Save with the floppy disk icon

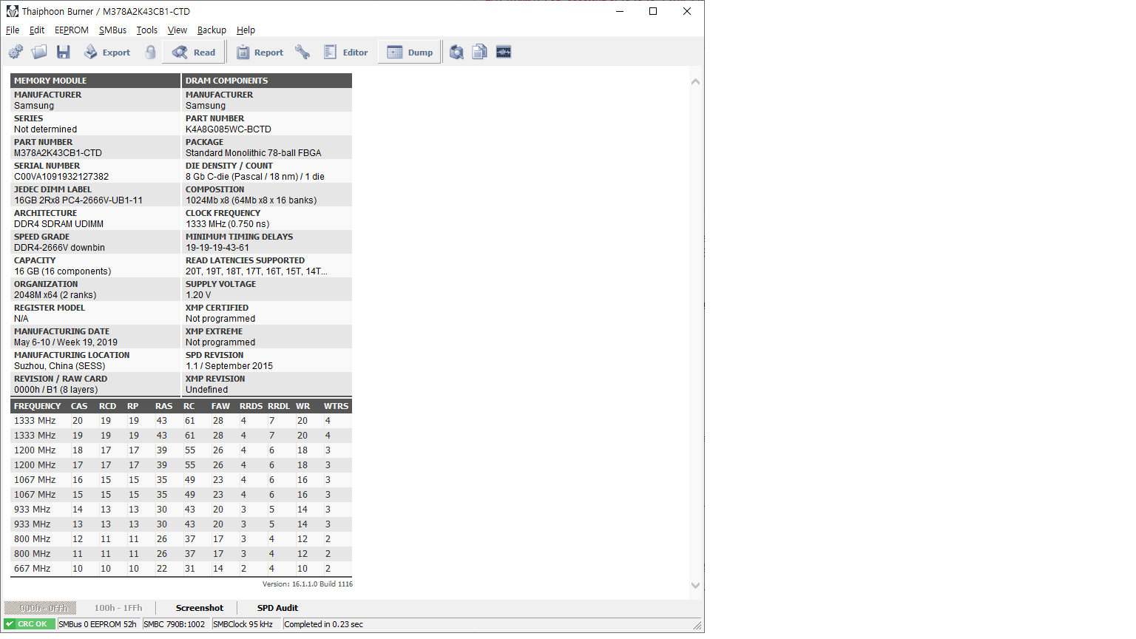click(64, 52)
